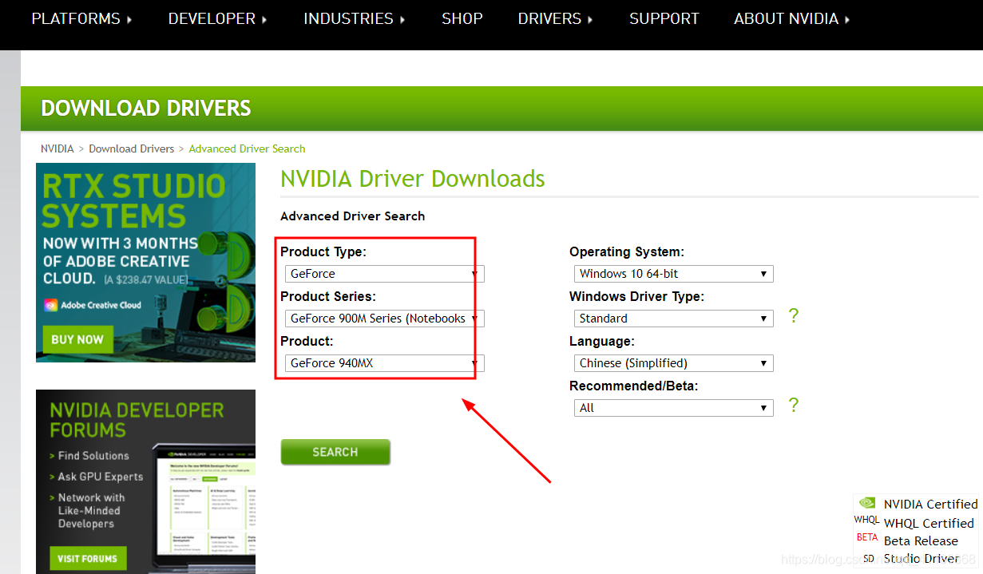Screen dimensions: 983x574
Task: Open the ABOUT NVIDIA menu
Action: pyautogui.click(x=791, y=18)
